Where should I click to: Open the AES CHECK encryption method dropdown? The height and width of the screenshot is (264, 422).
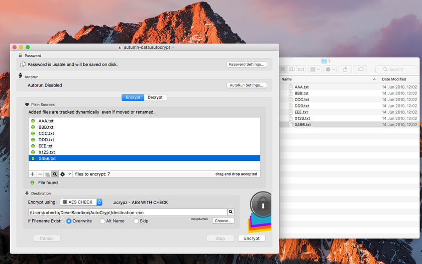pyautogui.click(x=81, y=202)
